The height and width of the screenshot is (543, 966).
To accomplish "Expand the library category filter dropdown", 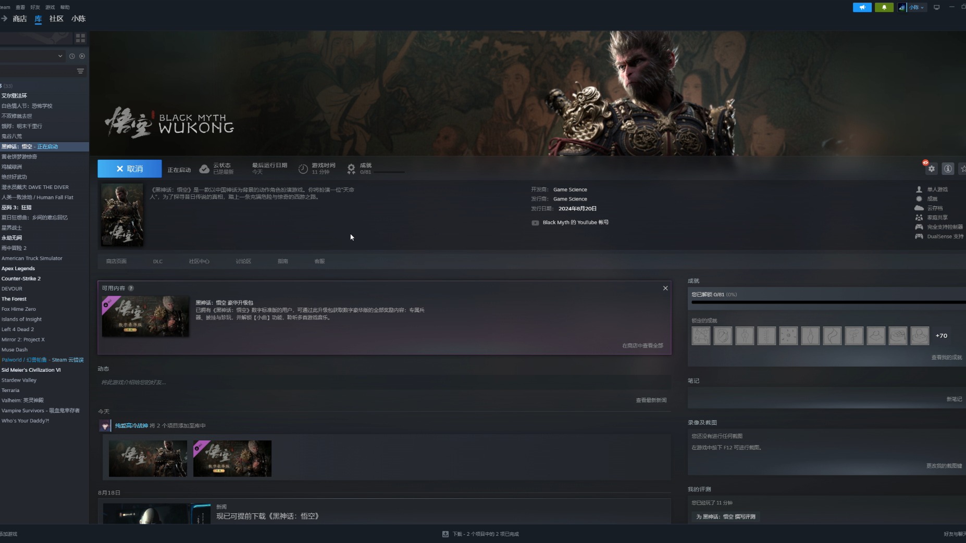I will (x=60, y=56).
